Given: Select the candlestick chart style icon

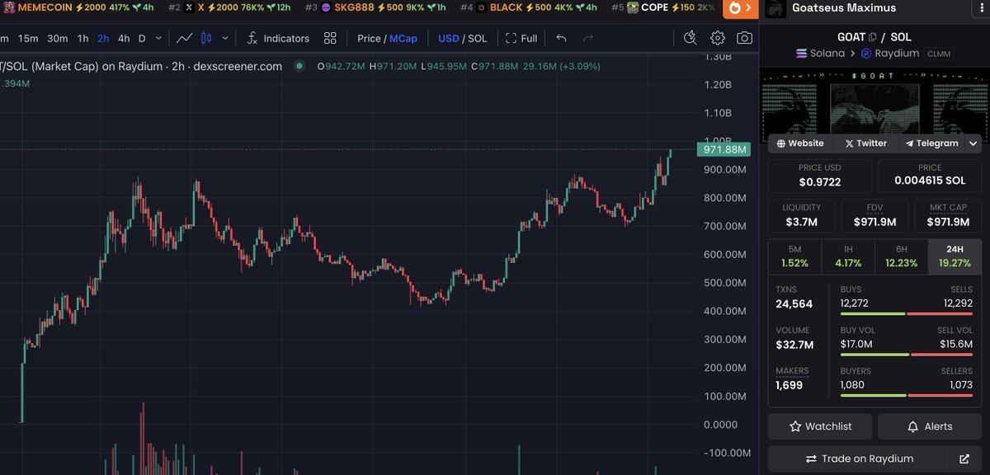Looking at the screenshot, I should point(206,38).
